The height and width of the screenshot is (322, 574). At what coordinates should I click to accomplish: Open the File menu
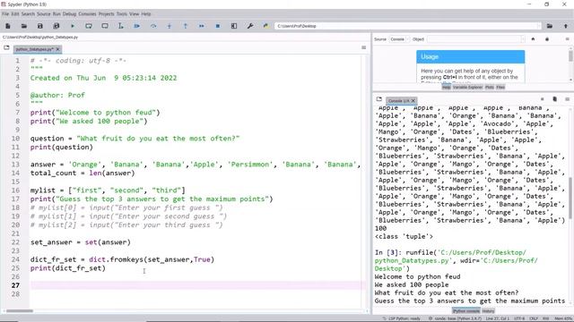click(x=5, y=14)
